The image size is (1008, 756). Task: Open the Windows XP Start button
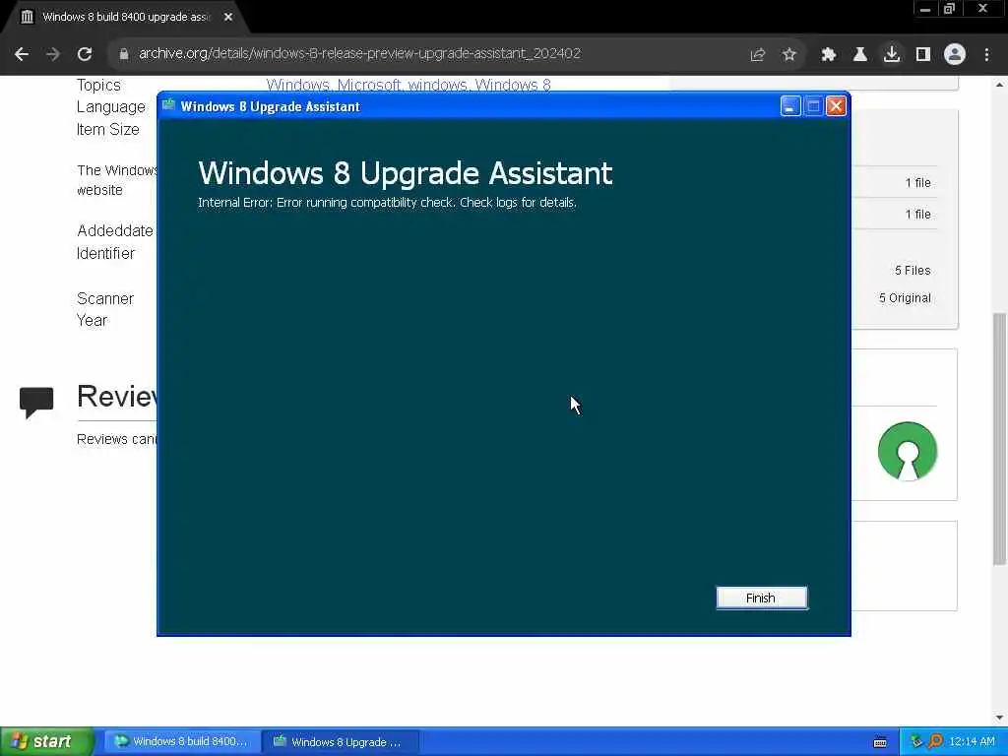coord(46,742)
